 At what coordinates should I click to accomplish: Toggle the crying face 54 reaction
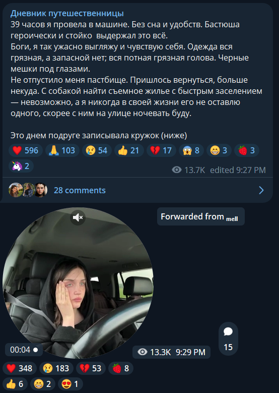point(97,150)
